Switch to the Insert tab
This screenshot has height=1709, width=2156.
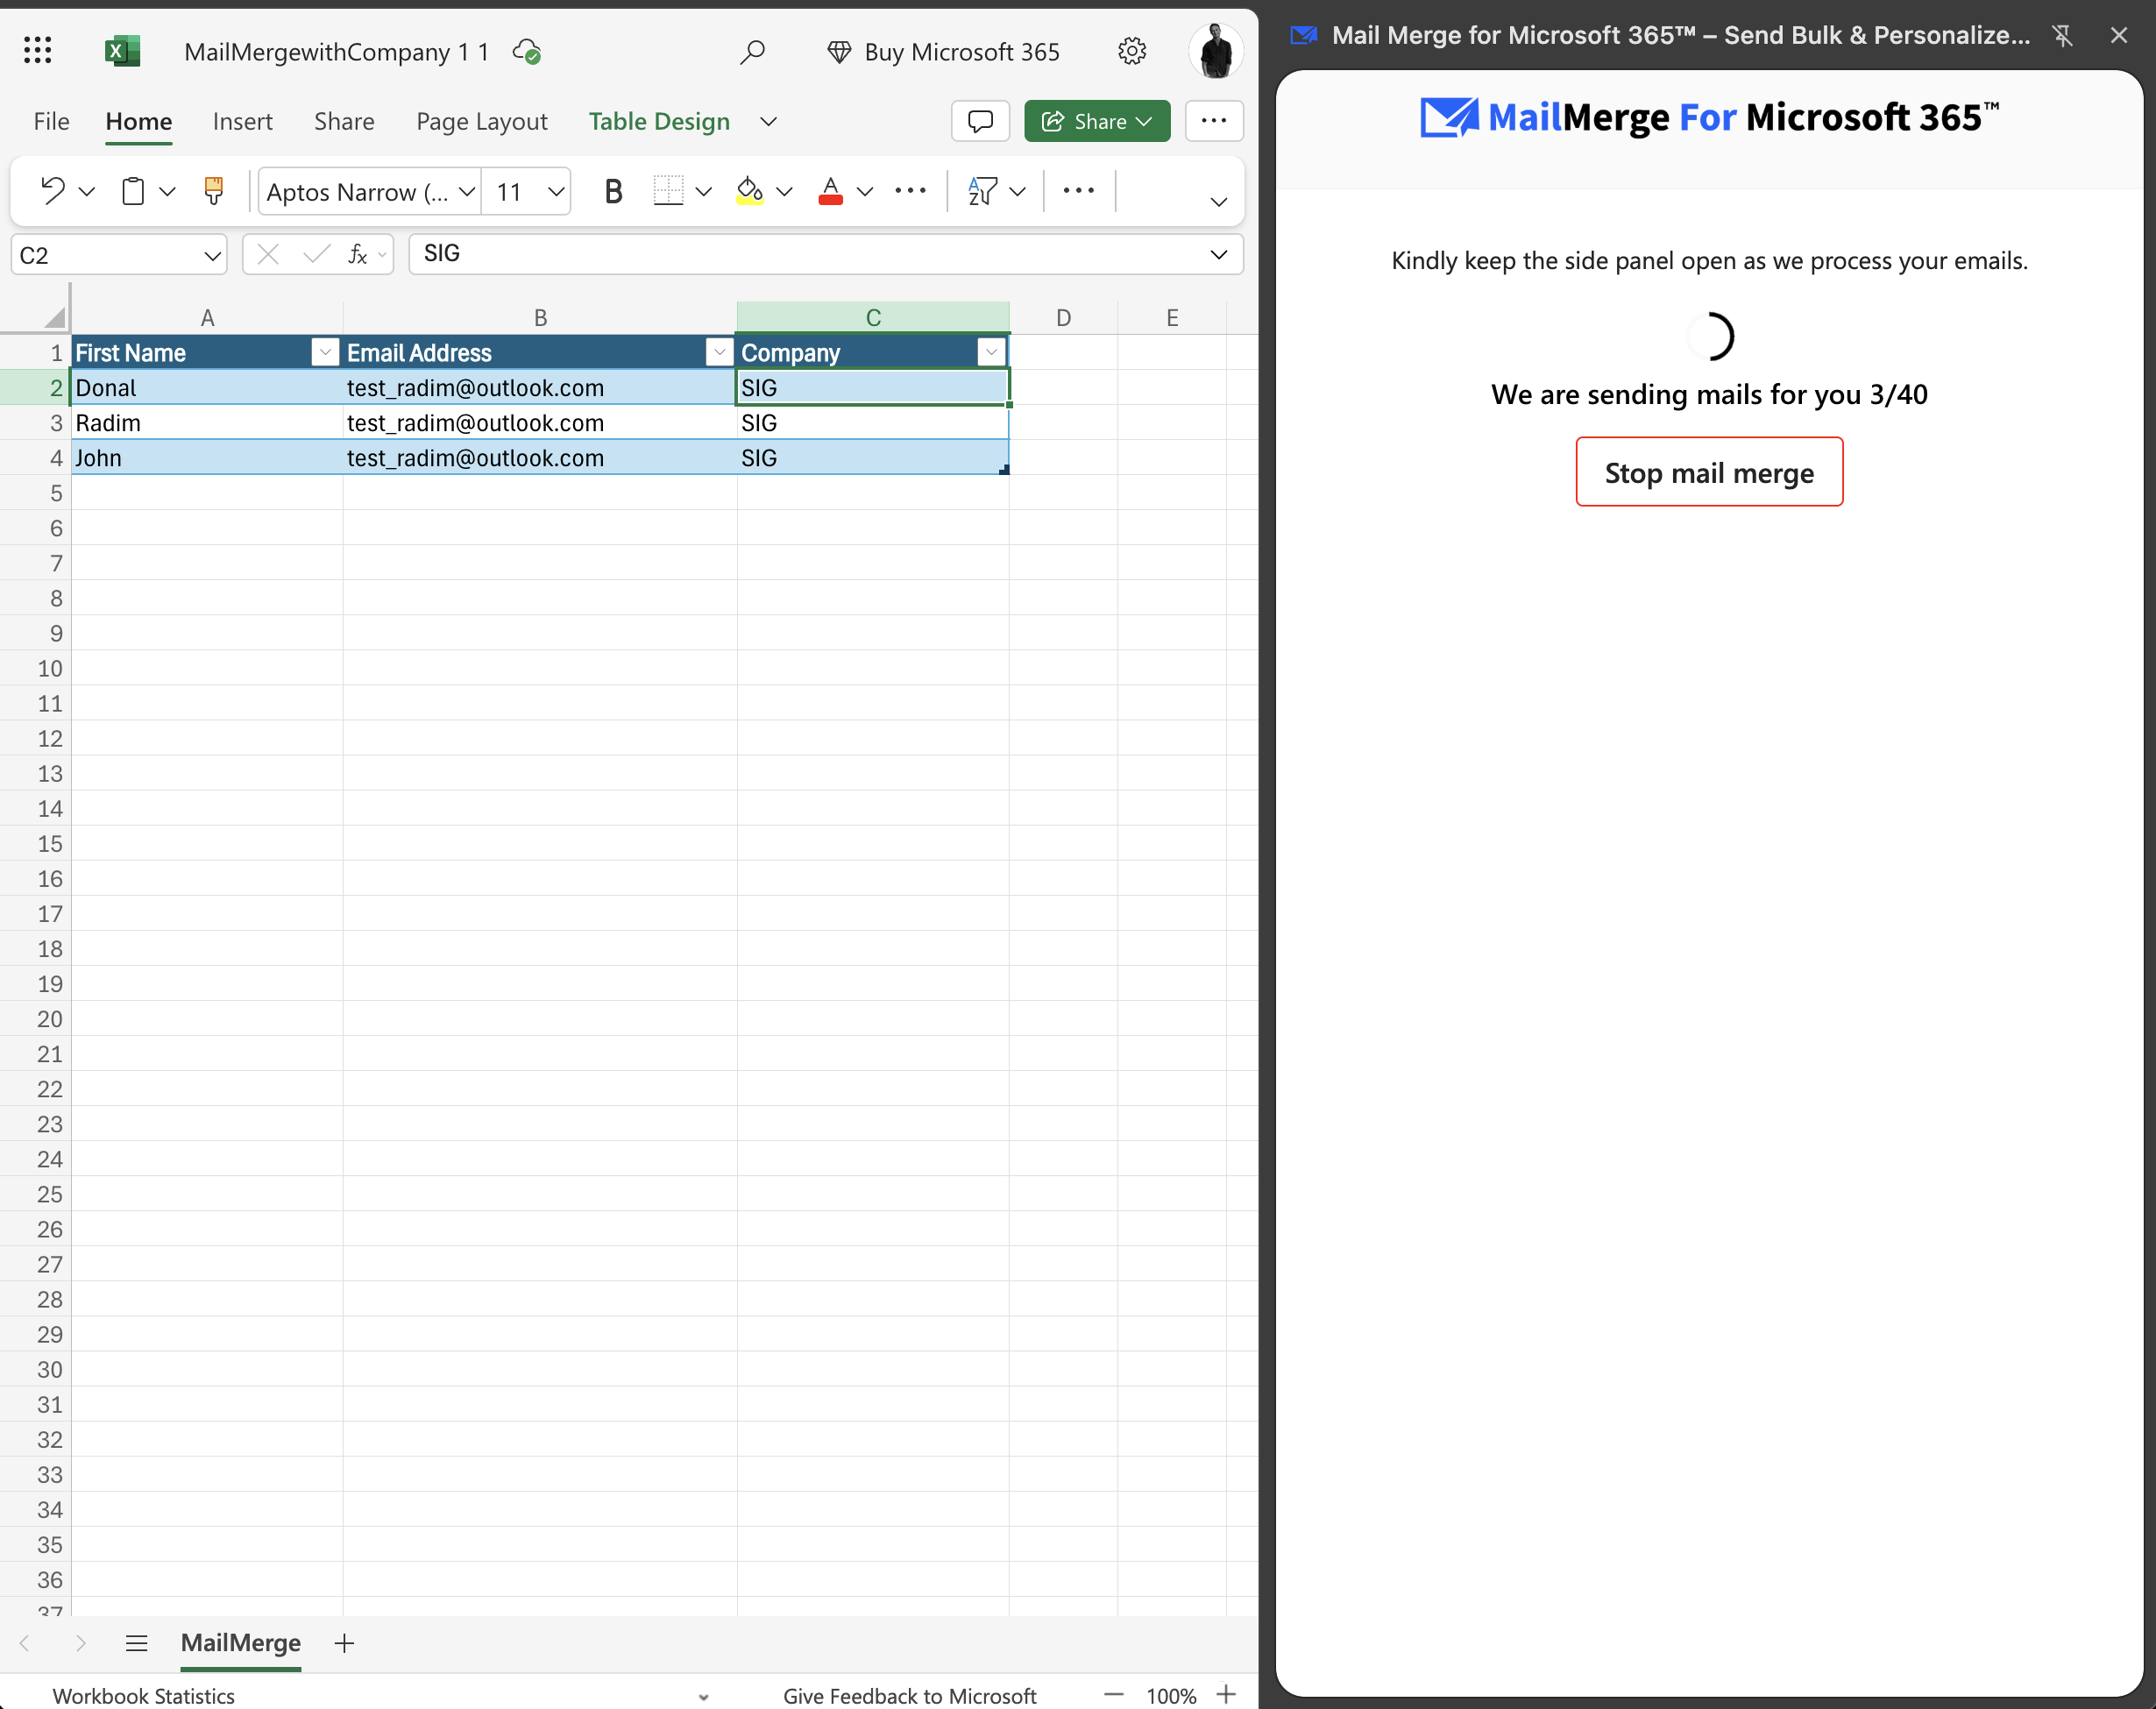(243, 121)
